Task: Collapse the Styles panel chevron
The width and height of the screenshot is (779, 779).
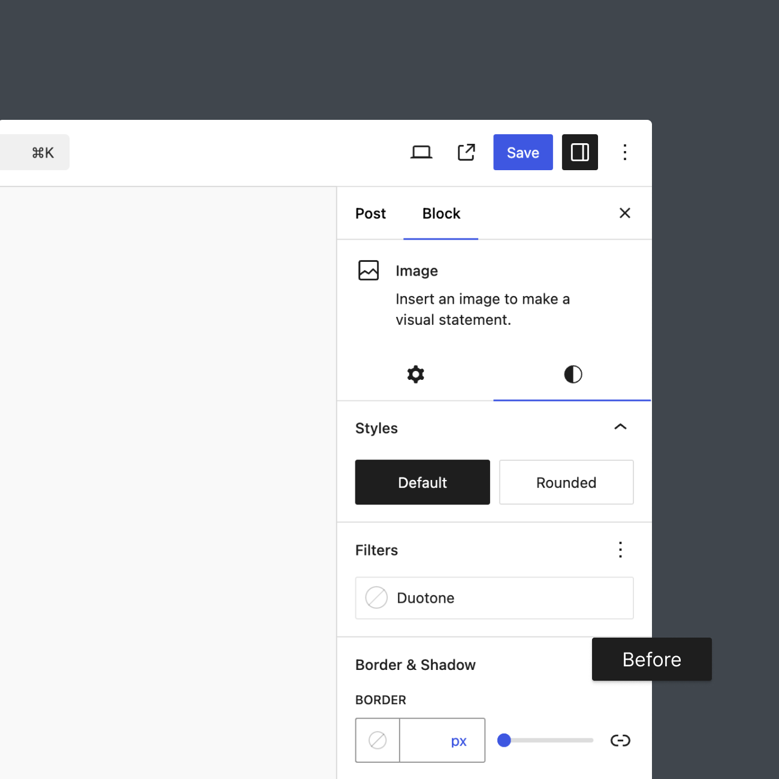Action: (620, 427)
